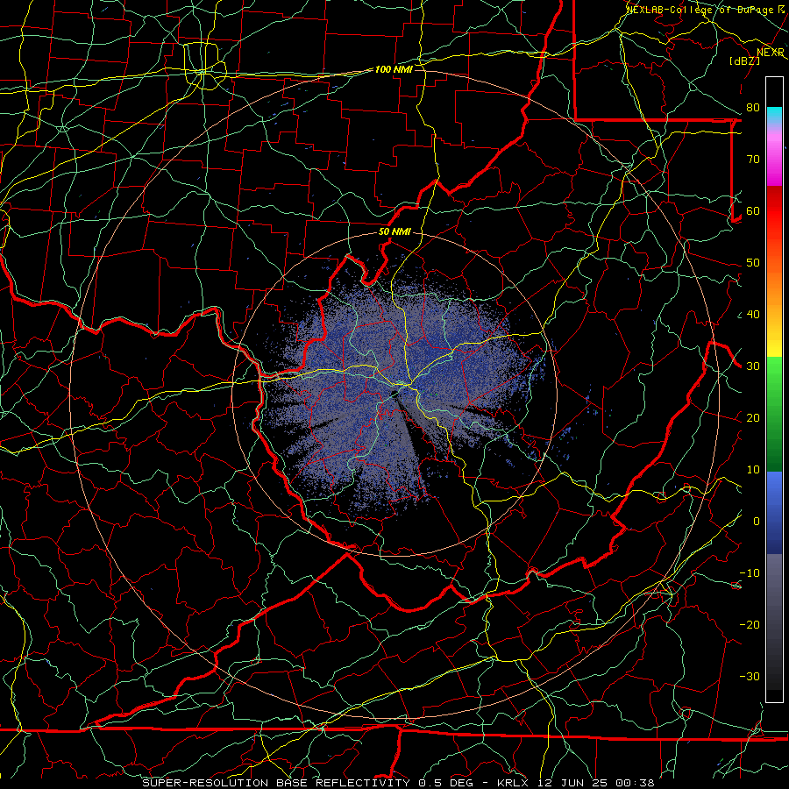Click the 20 dBZ scale label
Image resolution: width=789 pixels, height=789 pixels.
753,418
